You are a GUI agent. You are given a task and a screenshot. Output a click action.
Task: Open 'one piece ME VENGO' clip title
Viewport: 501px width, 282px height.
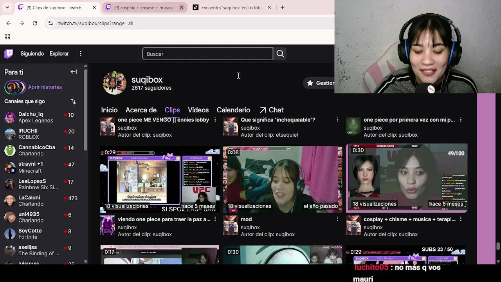coord(163,120)
